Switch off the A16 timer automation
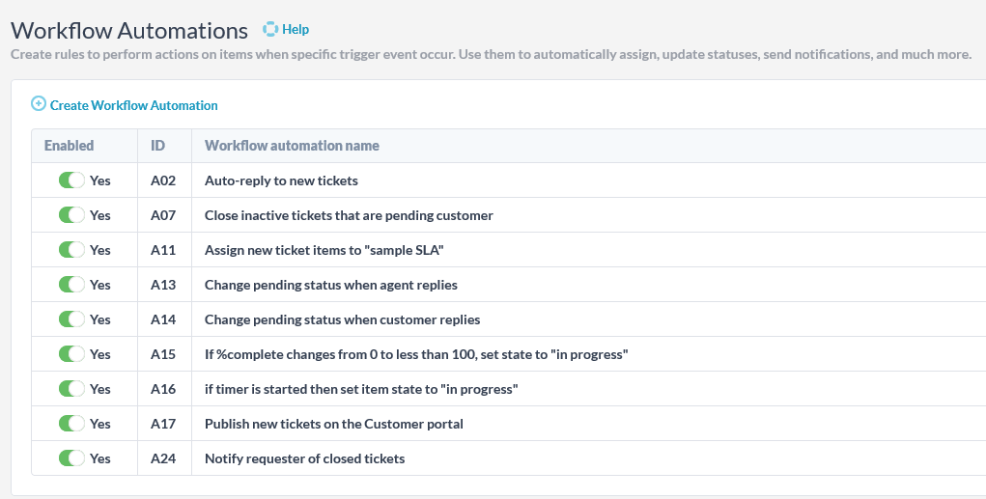The height and width of the screenshot is (499, 986). point(71,389)
